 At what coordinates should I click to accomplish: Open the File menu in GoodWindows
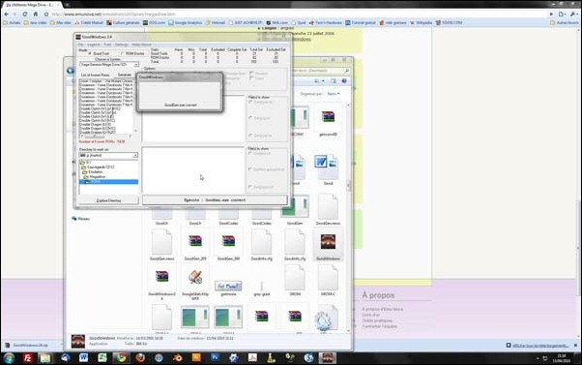[x=80, y=45]
